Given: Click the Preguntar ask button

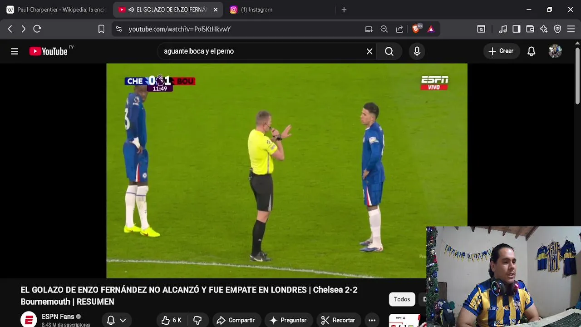Looking at the screenshot, I should (x=289, y=320).
